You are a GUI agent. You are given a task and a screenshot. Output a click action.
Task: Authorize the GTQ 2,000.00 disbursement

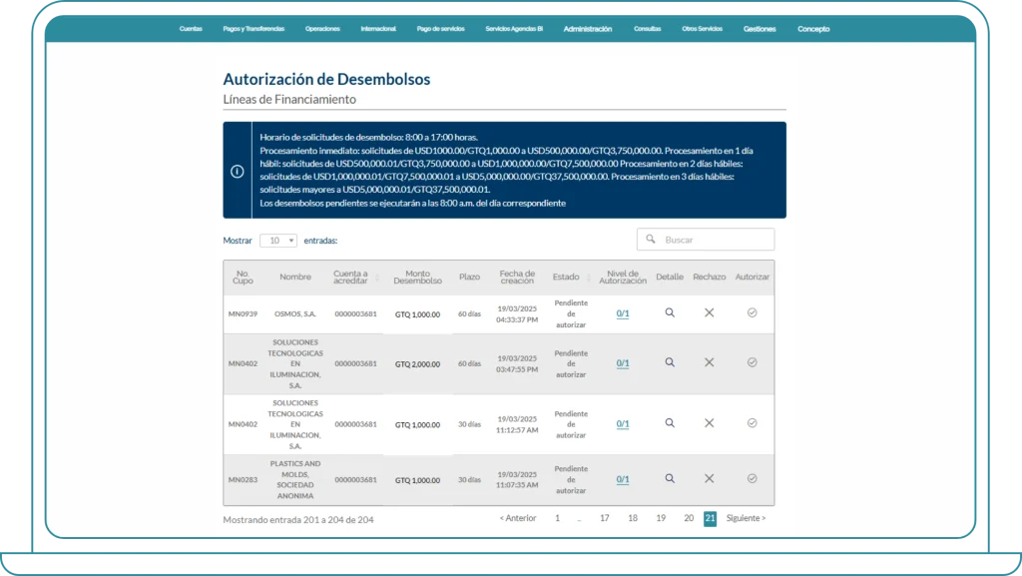(752, 362)
